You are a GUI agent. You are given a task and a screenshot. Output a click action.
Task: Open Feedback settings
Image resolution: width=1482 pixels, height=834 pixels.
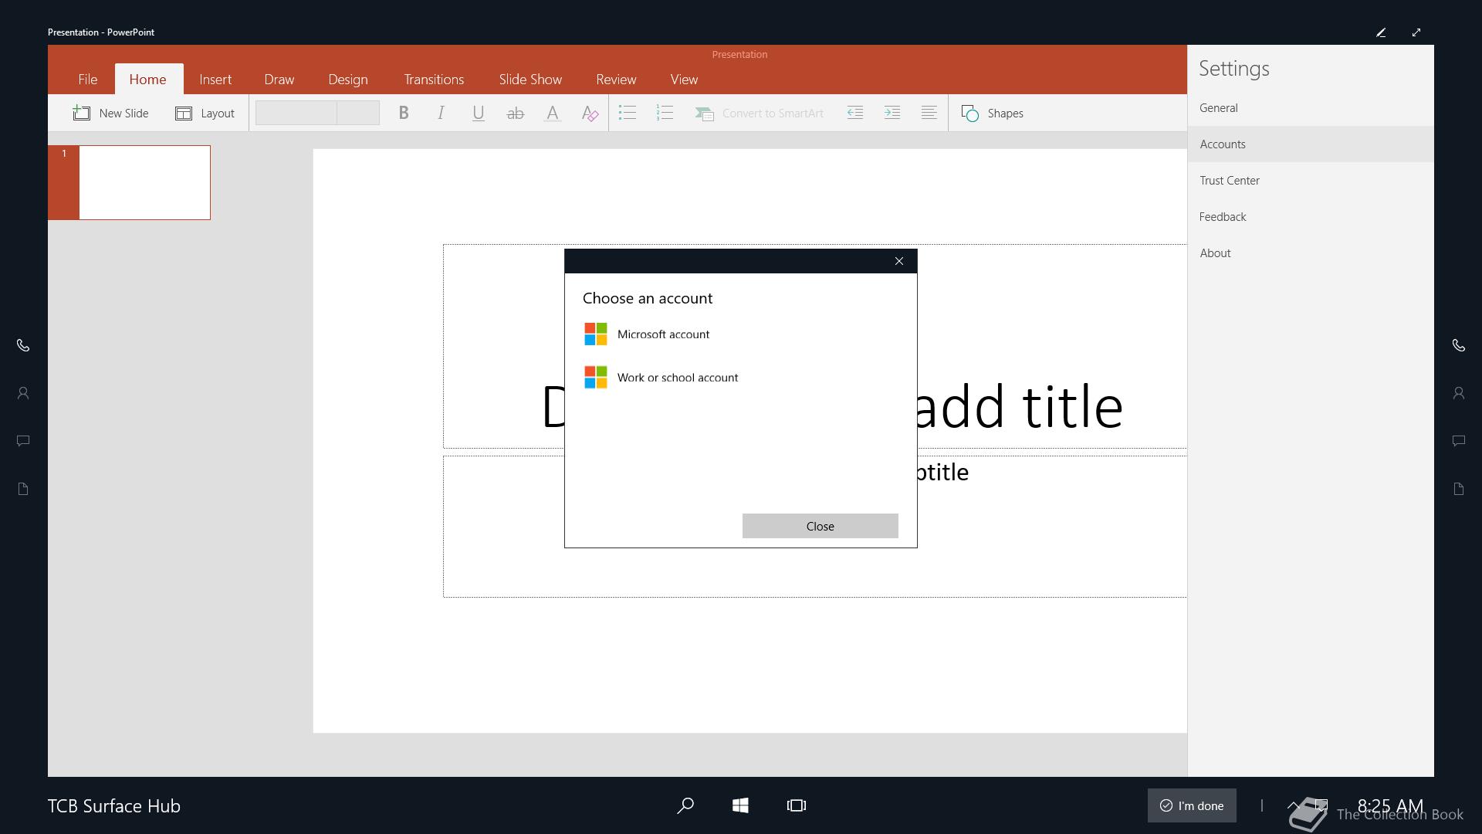[x=1310, y=217]
